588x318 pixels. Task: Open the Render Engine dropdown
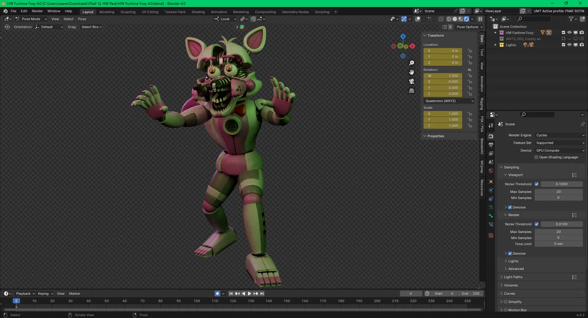(560, 135)
